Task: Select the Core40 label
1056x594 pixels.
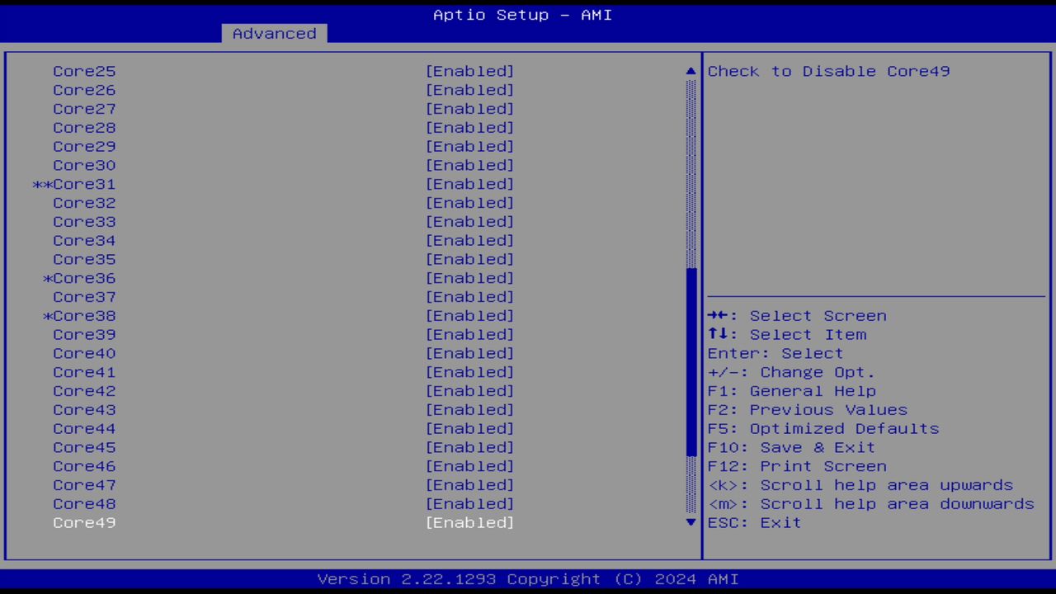Action: tap(84, 353)
